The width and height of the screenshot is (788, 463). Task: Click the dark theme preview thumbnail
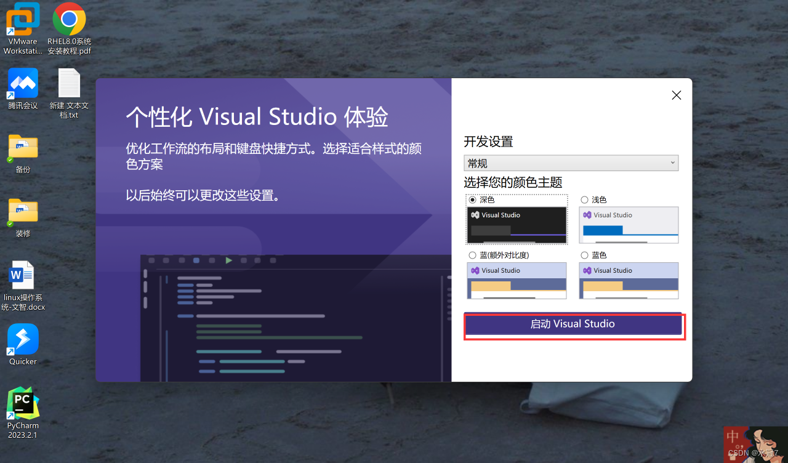click(517, 225)
